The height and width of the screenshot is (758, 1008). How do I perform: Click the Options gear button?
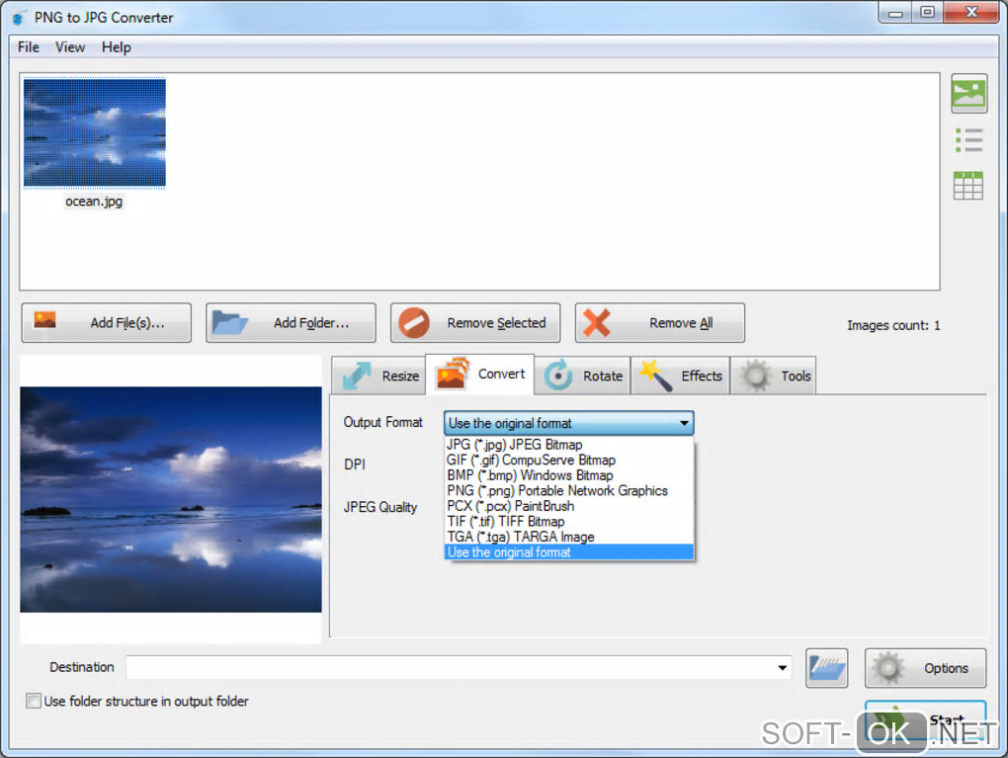pos(925,668)
